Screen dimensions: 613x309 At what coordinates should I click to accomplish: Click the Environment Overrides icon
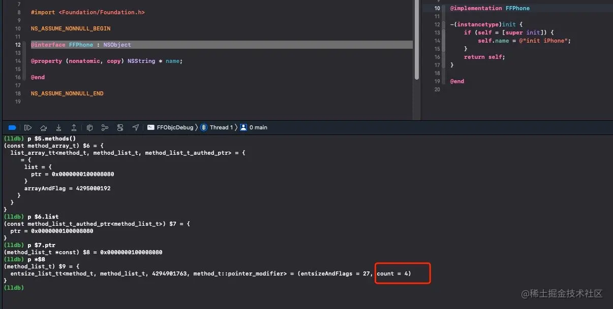120,127
